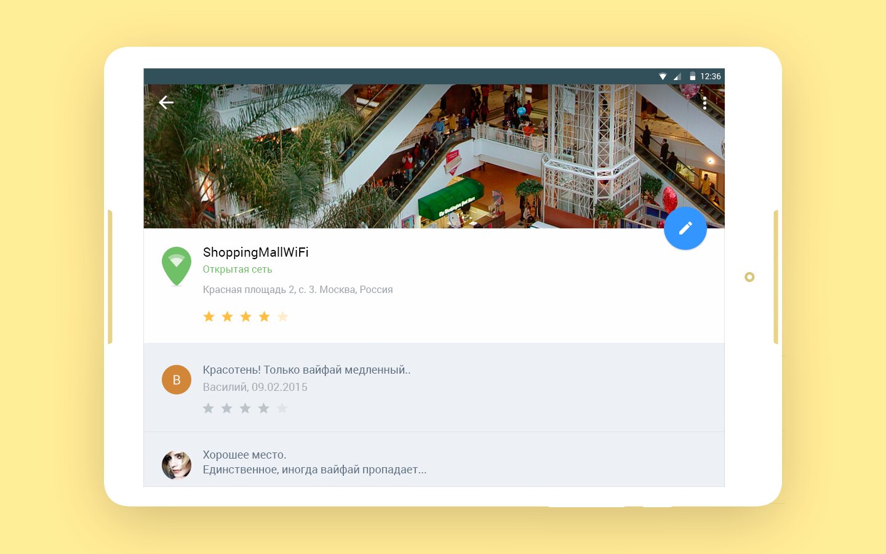The height and width of the screenshot is (554, 886).
Task: Tap the blue pencil edit button
Action: pos(685,228)
